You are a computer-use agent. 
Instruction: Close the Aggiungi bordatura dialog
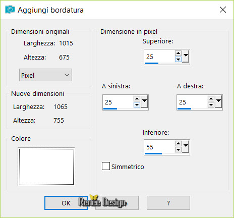pyautogui.click(x=223, y=10)
